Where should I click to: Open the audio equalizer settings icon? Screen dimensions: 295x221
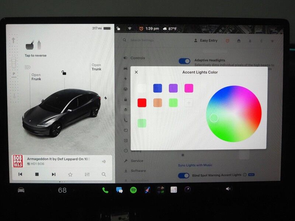point(87,174)
